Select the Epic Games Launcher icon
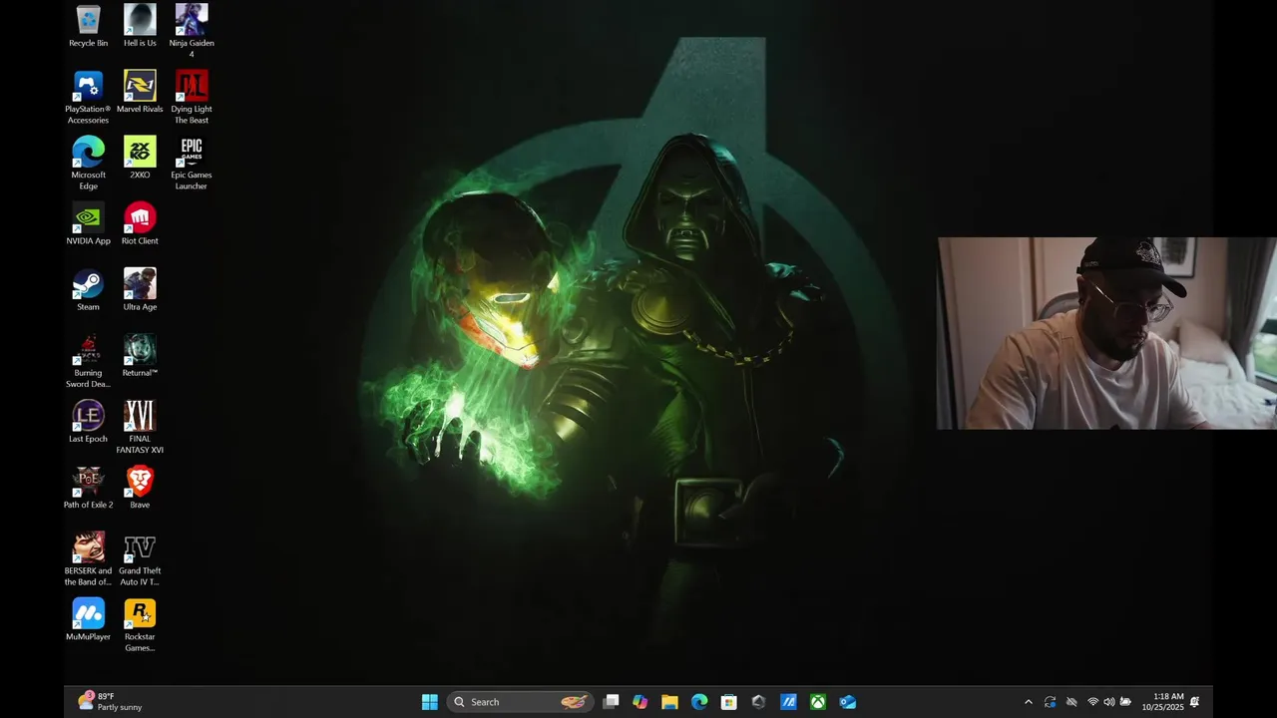The height and width of the screenshot is (718, 1277). [192, 163]
